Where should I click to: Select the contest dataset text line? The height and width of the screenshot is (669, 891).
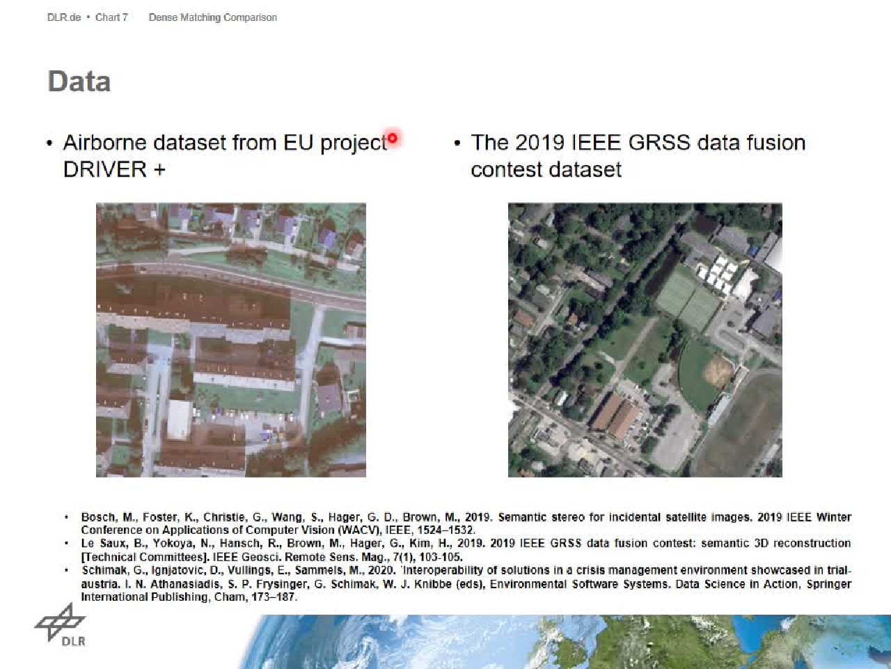[x=546, y=169]
